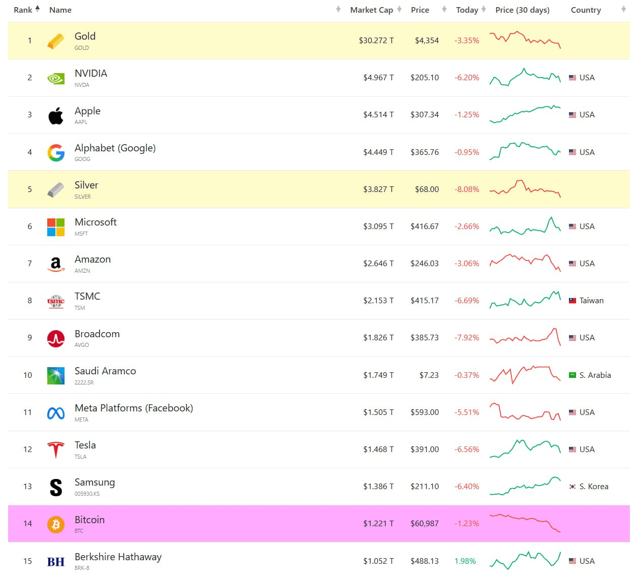
Task: Sort by Price column sort arrows
Action: [x=444, y=9]
